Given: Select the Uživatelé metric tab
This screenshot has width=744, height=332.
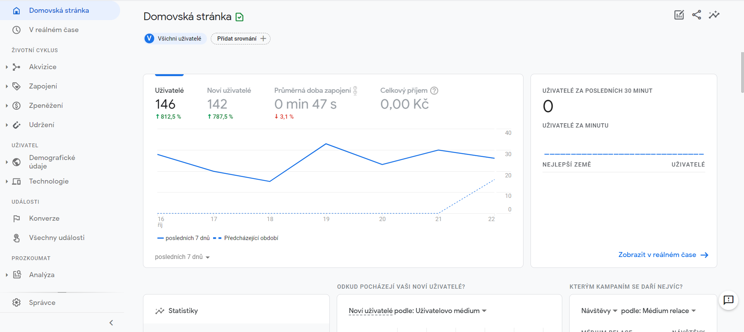Looking at the screenshot, I should [x=169, y=104].
